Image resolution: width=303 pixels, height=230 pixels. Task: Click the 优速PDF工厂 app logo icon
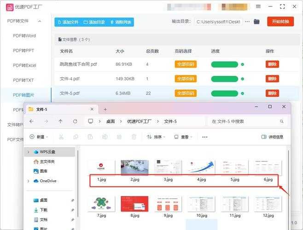[10, 7]
